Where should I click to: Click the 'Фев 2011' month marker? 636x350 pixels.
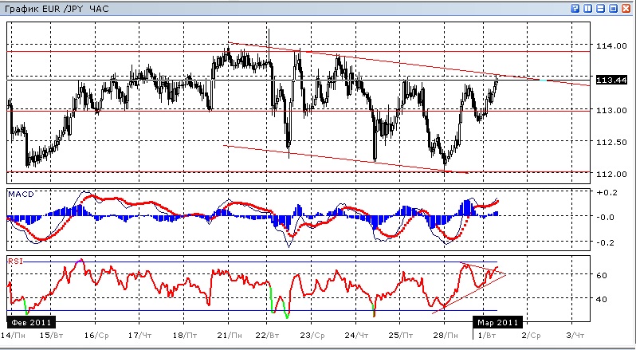point(31,323)
